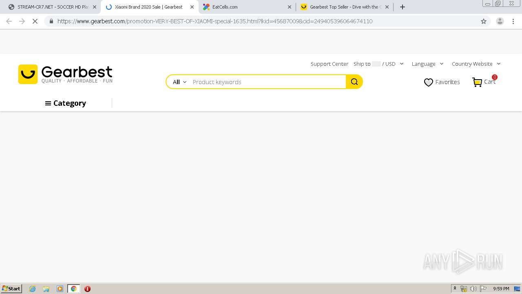Image resolution: width=522 pixels, height=294 pixels.
Task: Bookmark this page with the star
Action: tap(484, 21)
